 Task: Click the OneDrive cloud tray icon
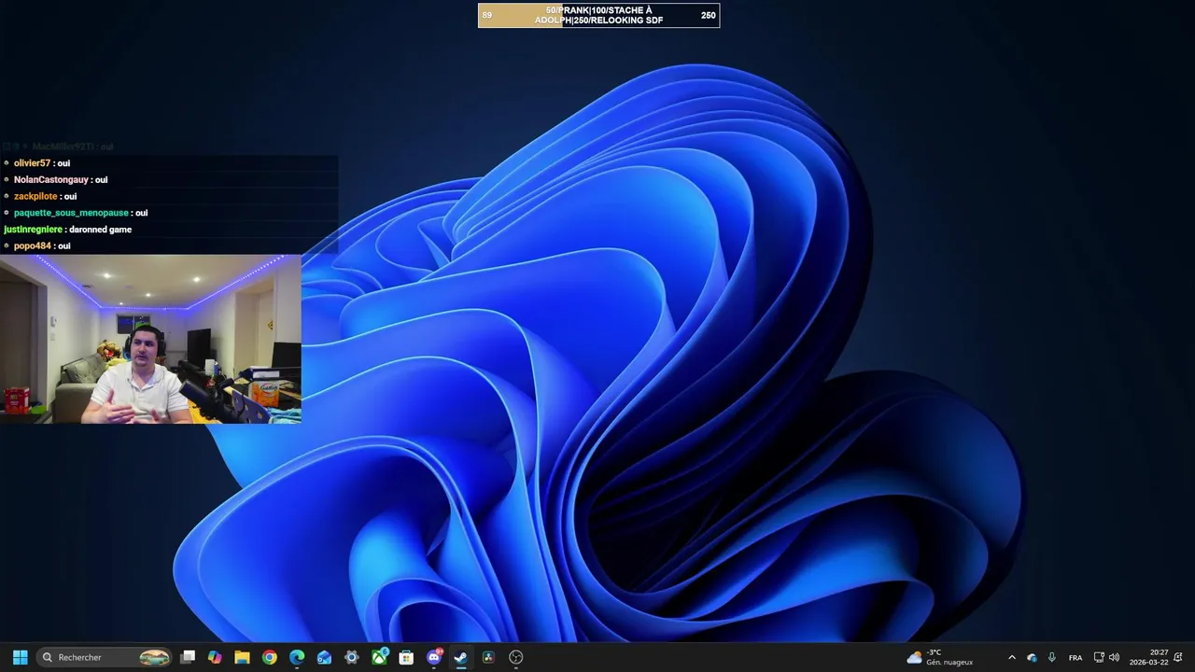click(1032, 657)
